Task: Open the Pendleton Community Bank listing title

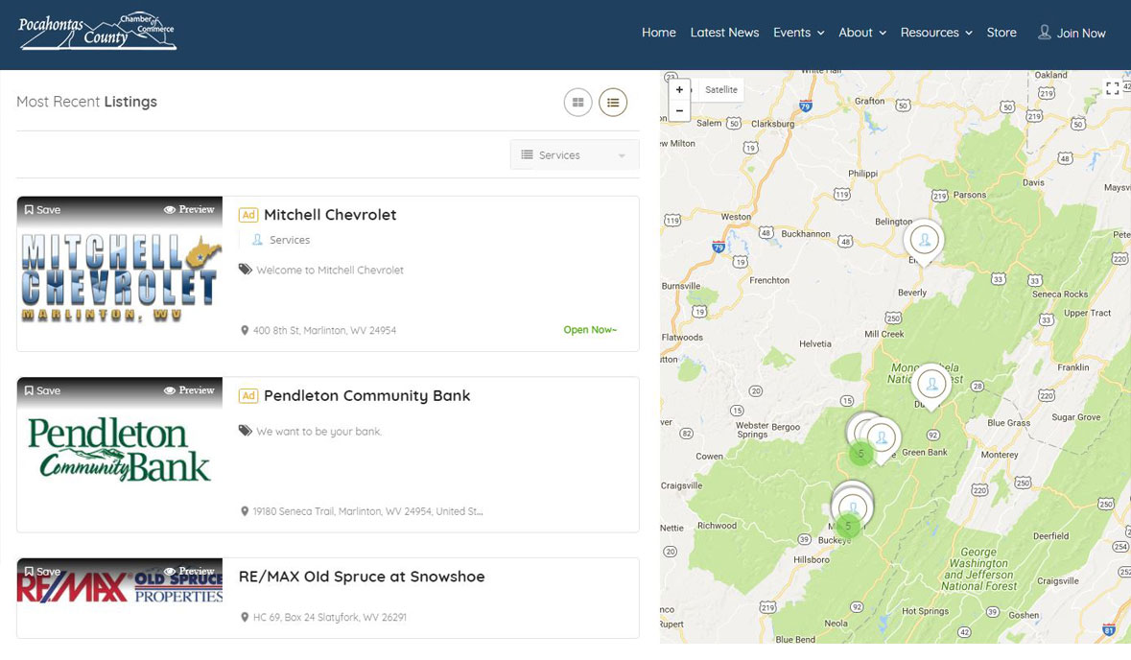Action: (x=366, y=396)
